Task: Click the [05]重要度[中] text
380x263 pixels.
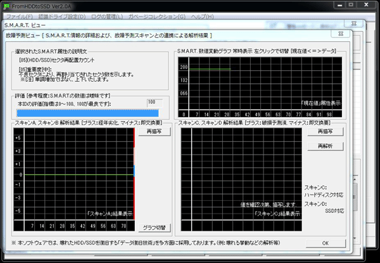Action: 35,70
